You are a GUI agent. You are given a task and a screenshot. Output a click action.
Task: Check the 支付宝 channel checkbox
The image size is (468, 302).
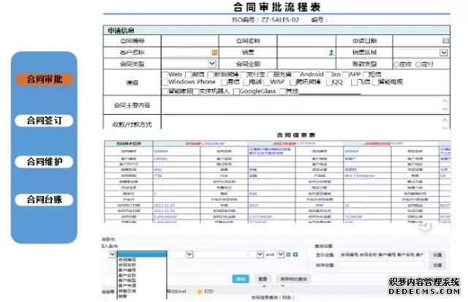click(244, 75)
